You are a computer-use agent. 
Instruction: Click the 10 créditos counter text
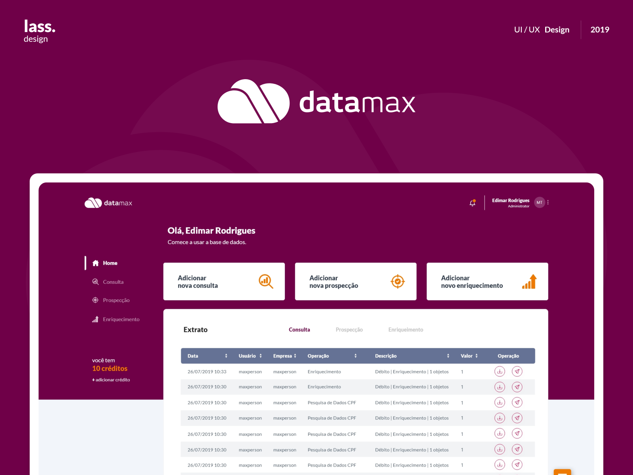[x=110, y=368]
